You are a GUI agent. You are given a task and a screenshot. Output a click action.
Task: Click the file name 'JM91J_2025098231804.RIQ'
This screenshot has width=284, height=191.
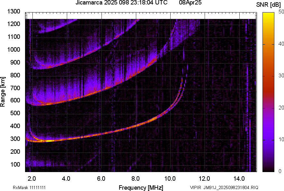coord(231,187)
